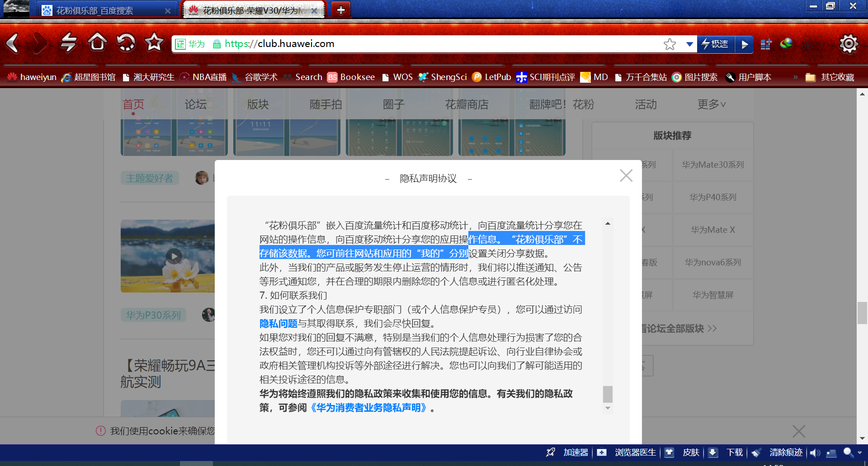Click the home icon in the toolbar
Screen dimensions: 868x466
coord(97,42)
